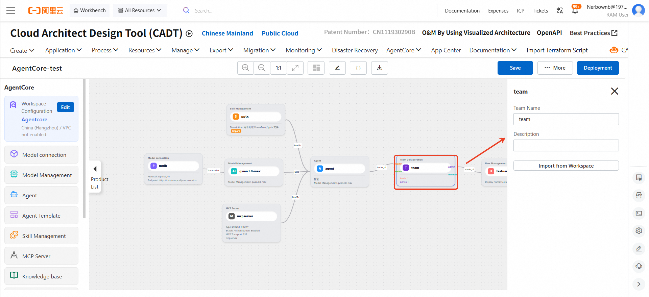Click the Save button

515,68
